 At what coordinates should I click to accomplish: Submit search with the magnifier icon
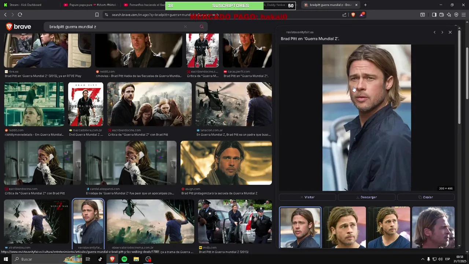[202, 26]
